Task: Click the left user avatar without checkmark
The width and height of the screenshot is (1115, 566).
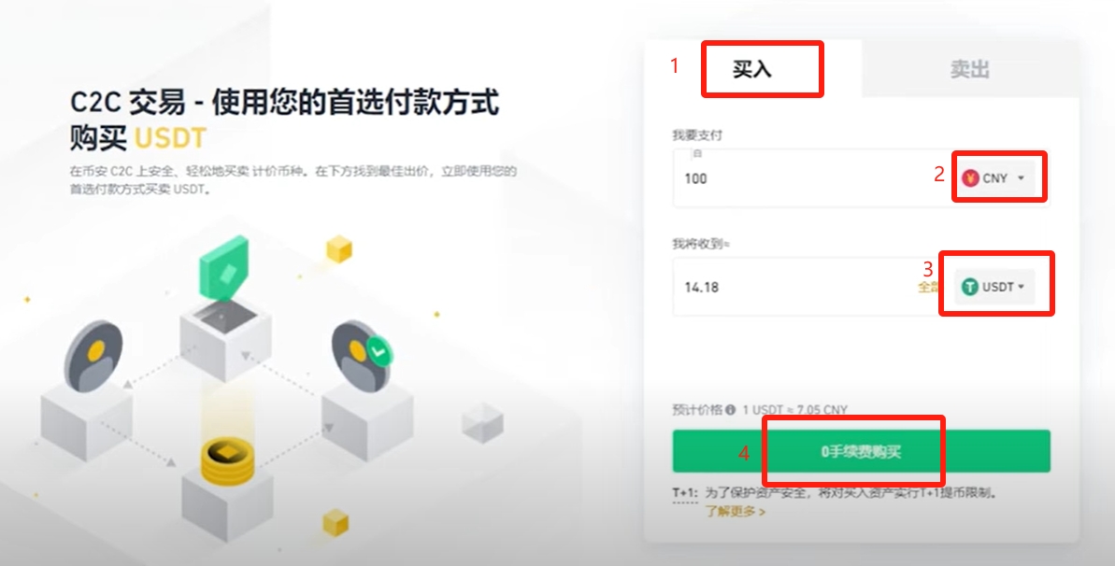Action: 93,356
